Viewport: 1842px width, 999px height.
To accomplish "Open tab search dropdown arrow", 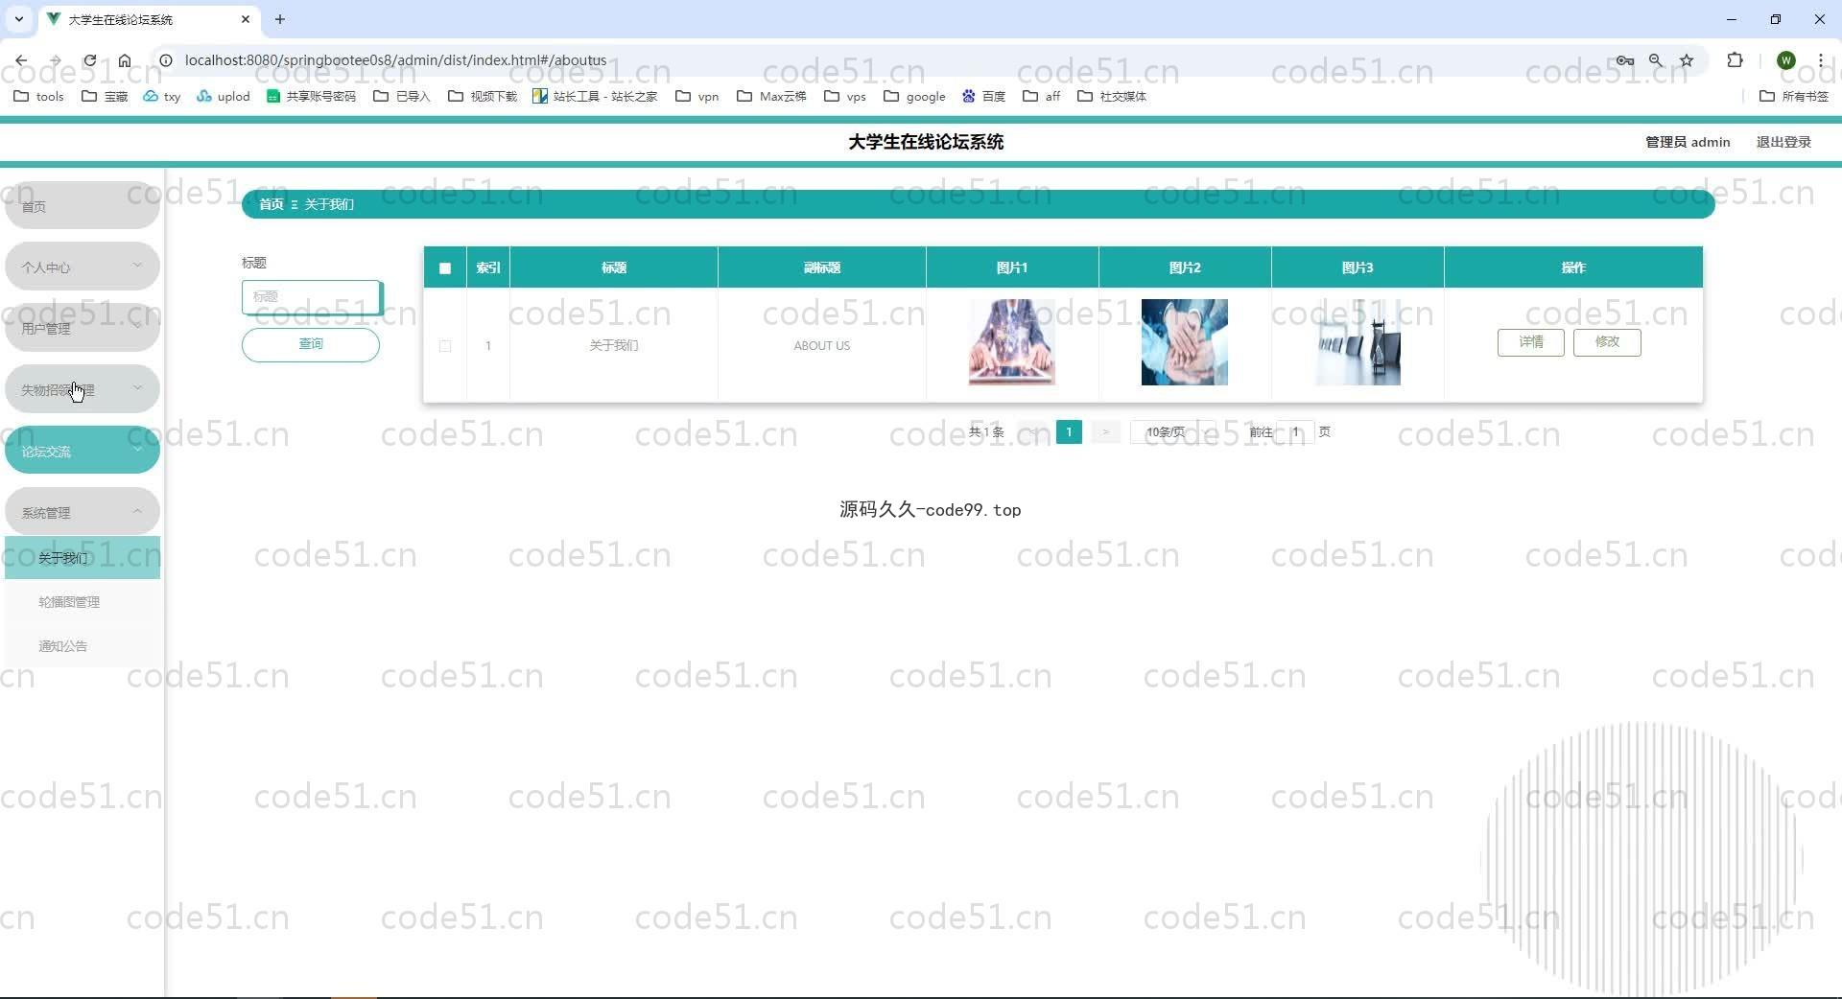I will [x=18, y=19].
